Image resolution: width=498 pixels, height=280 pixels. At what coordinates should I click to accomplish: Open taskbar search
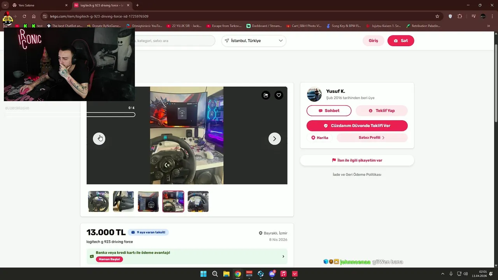[x=215, y=274]
